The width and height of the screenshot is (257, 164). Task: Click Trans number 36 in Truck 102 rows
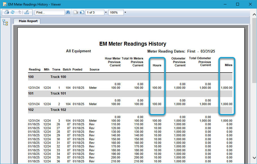pos(58,162)
